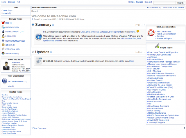The width and height of the screenshot is (186, 138).
Task: Open Browse all Topics link
Action: [x=164, y=38]
